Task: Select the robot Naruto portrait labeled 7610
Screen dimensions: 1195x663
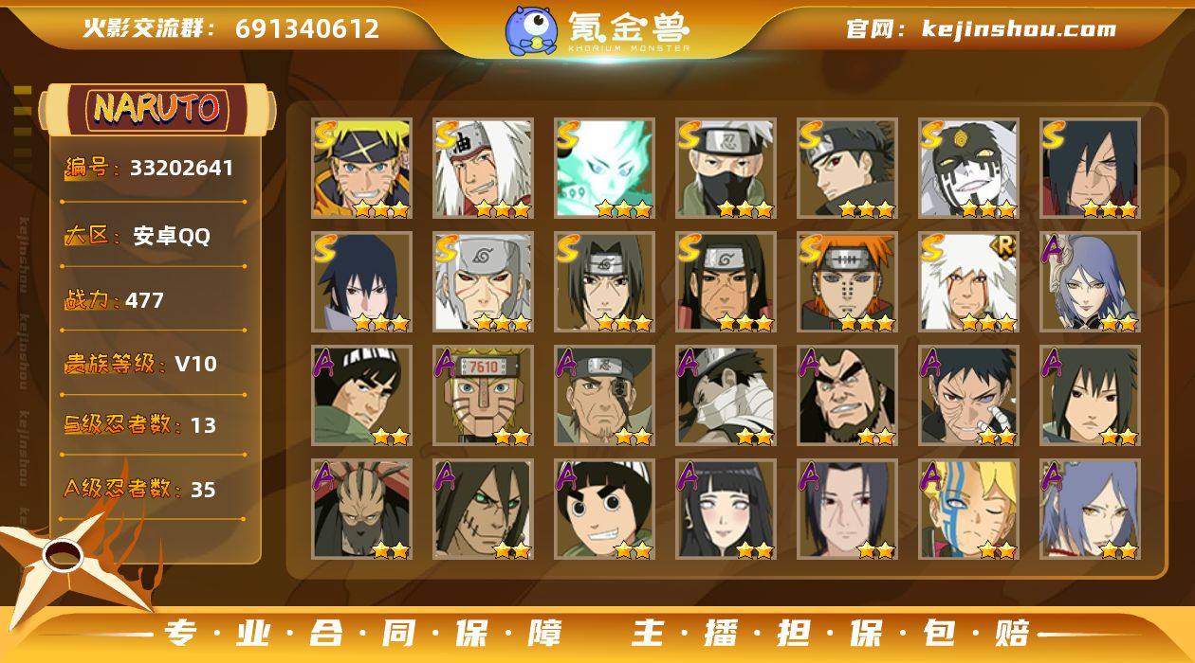Action: (483, 396)
